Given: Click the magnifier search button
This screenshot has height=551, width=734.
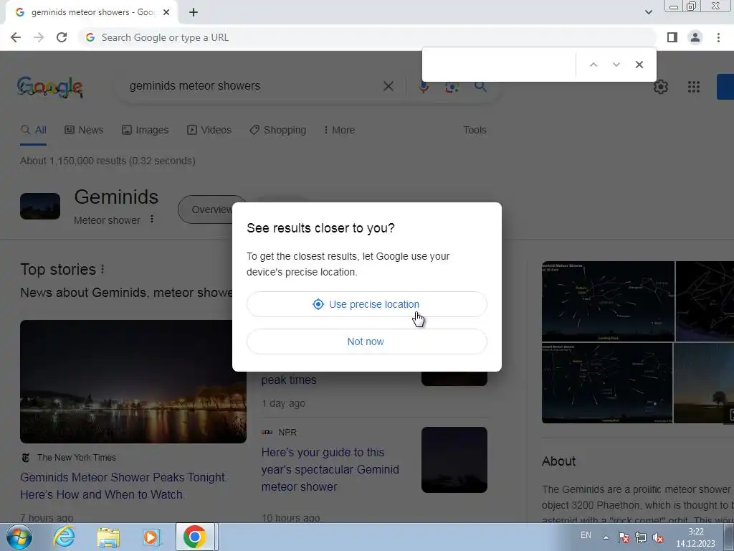Looking at the screenshot, I should tap(480, 86).
